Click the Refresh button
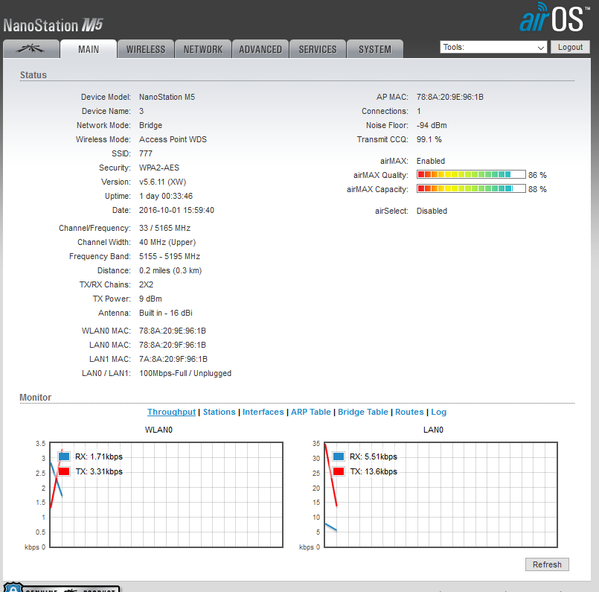The width and height of the screenshot is (599, 592). [x=547, y=564]
